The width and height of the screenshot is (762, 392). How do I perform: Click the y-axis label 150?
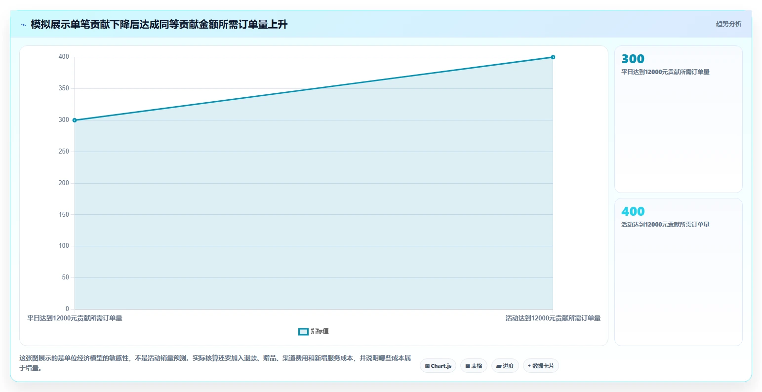(63, 215)
